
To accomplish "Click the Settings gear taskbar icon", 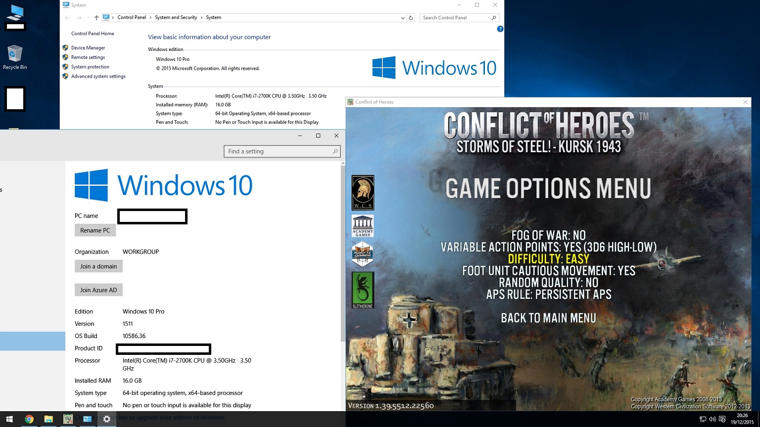I will click(106, 419).
